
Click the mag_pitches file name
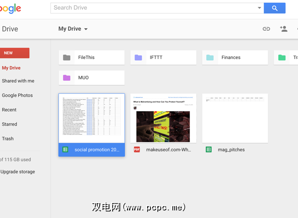pyautogui.click(x=231, y=150)
